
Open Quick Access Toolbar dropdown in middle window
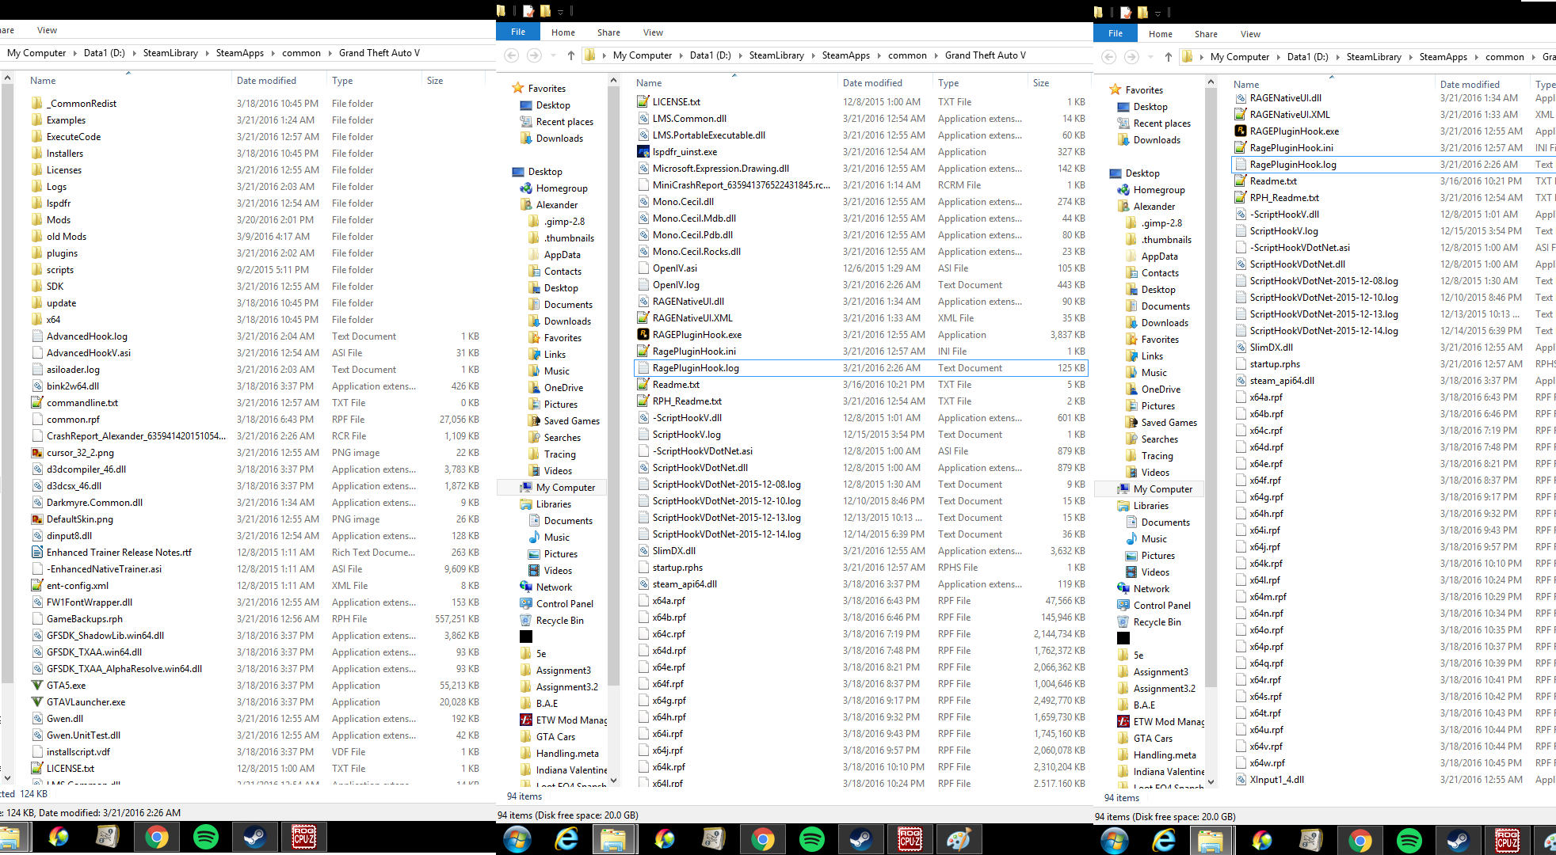click(x=560, y=12)
